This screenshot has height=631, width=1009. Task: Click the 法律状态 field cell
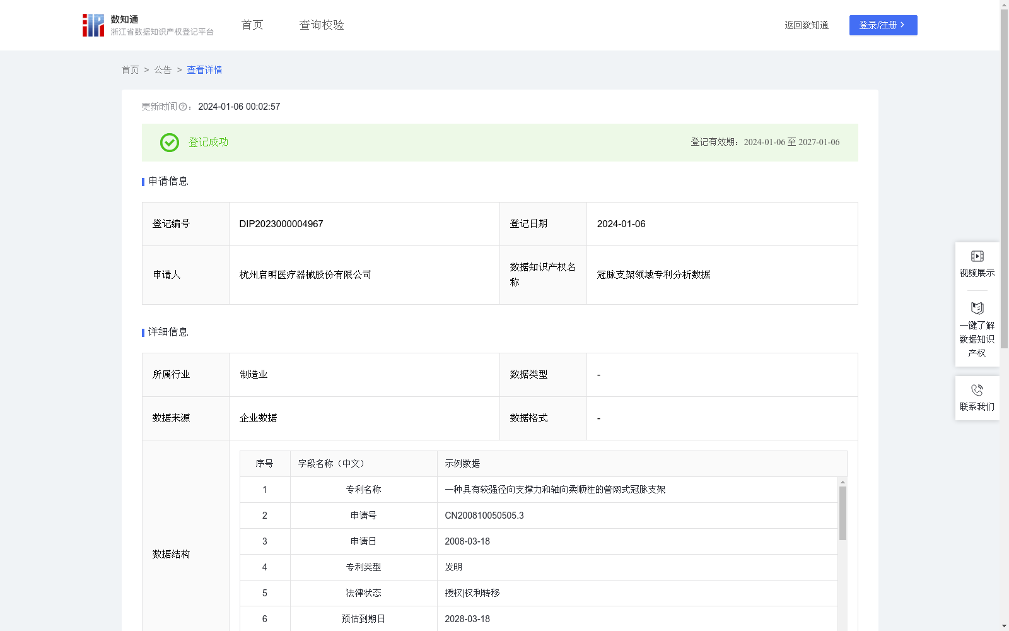tap(363, 593)
